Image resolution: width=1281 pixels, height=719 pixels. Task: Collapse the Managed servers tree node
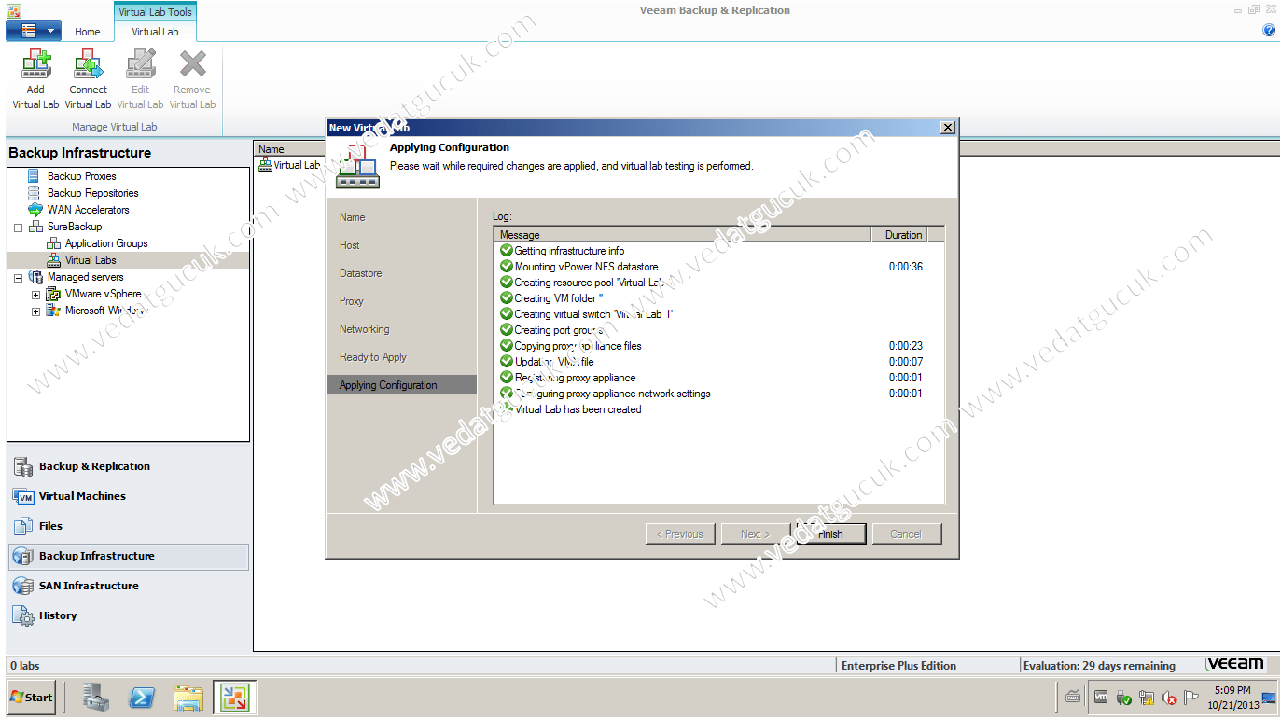[18, 277]
